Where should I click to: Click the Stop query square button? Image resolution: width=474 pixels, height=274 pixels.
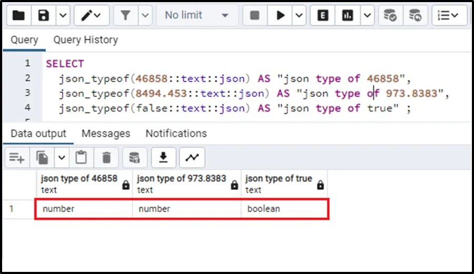255,16
